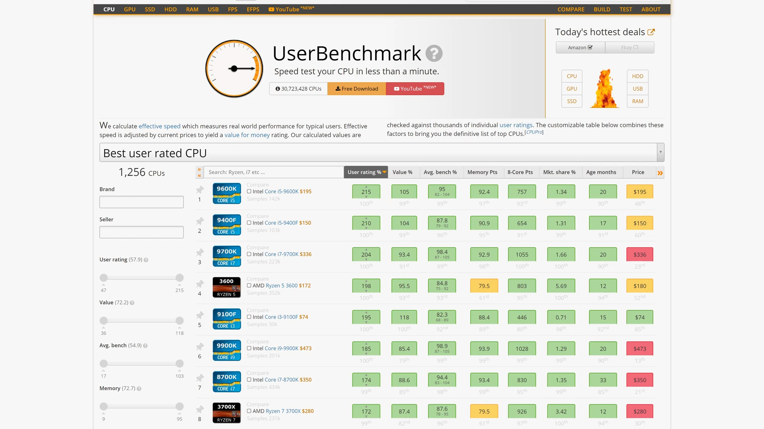Click the question mark help icon beside UserBenchmark
Image resolution: width=764 pixels, height=429 pixels.
pyautogui.click(x=434, y=53)
